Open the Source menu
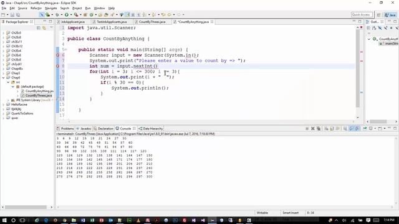The width and height of the screenshot is (399, 224). click(22, 8)
